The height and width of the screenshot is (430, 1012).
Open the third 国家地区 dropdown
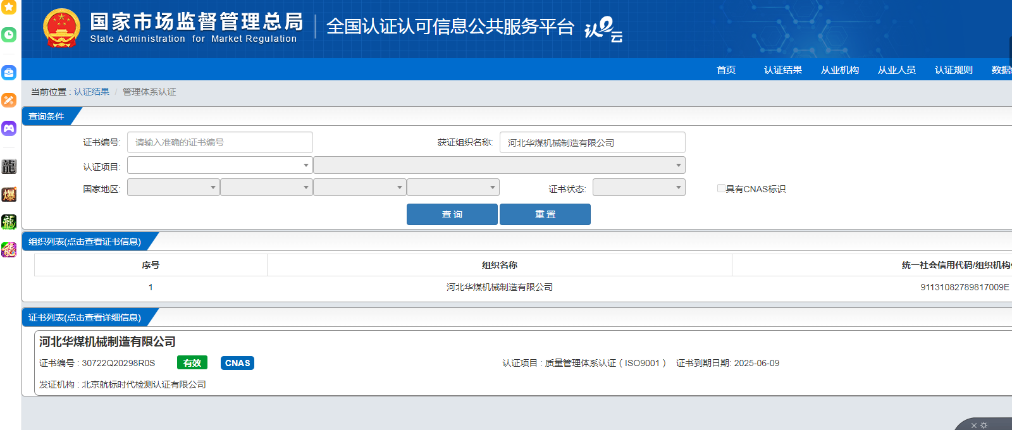pyautogui.click(x=359, y=187)
